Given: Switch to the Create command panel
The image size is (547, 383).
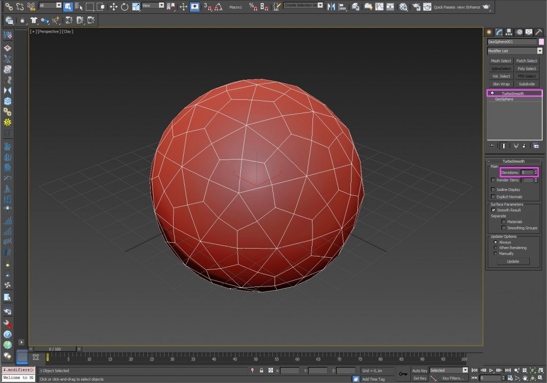Looking at the screenshot, I should [488, 32].
